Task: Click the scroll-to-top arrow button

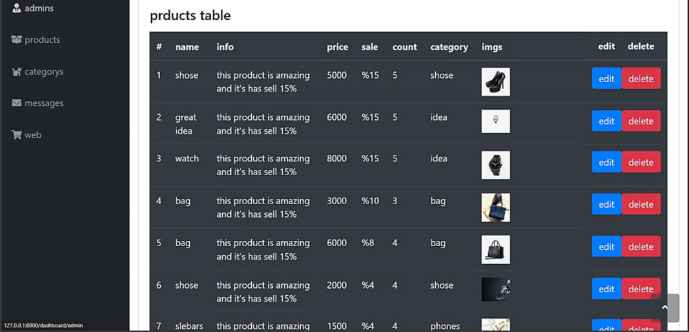Action: pos(664,308)
